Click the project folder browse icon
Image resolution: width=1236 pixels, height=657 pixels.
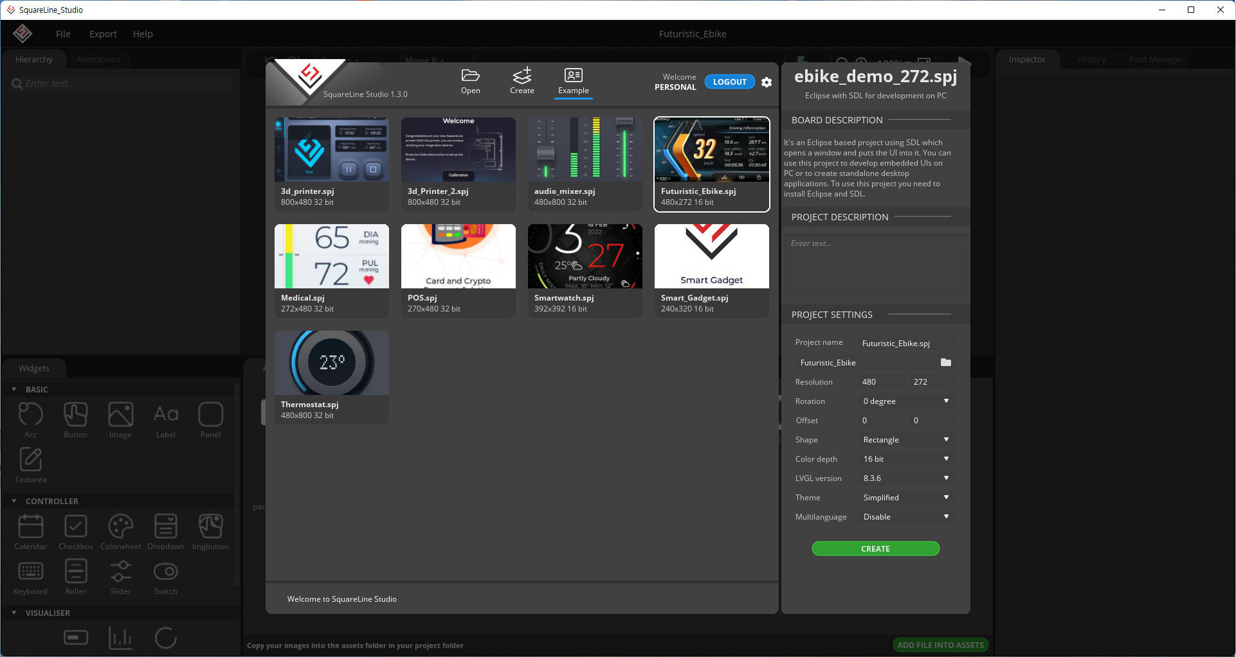coord(945,362)
